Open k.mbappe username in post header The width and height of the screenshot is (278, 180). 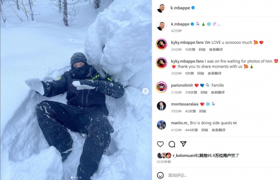point(180,8)
